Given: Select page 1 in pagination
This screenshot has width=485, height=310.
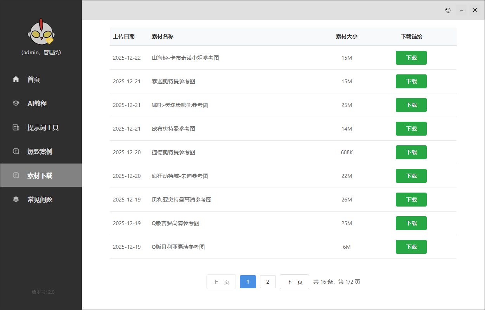Looking at the screenshot, I should coord(248,282).
